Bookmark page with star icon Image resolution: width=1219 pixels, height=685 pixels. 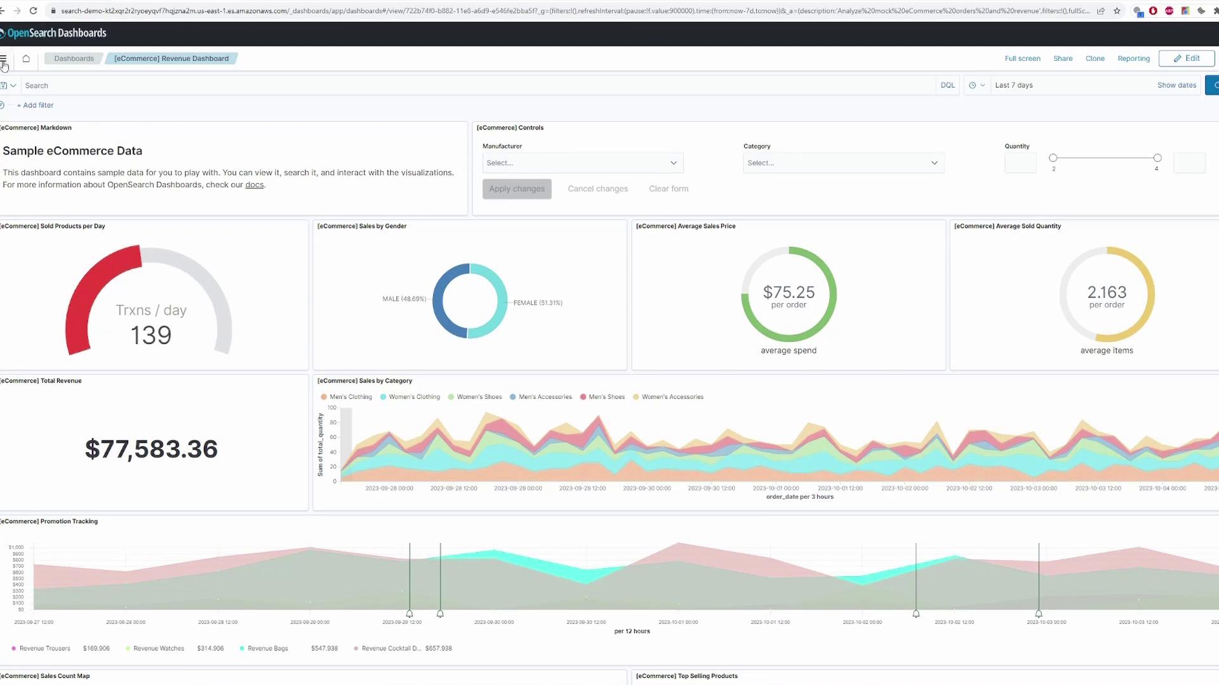[x=1117, y=11]
